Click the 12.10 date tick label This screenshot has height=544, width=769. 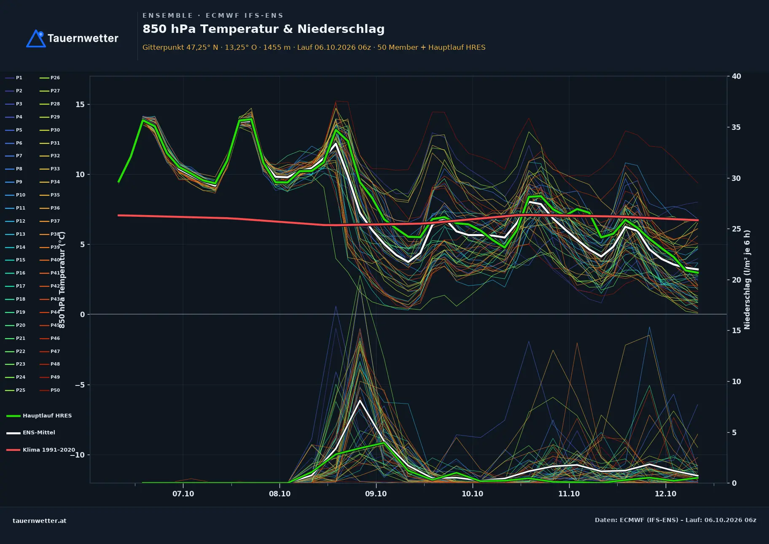point(666,494)
